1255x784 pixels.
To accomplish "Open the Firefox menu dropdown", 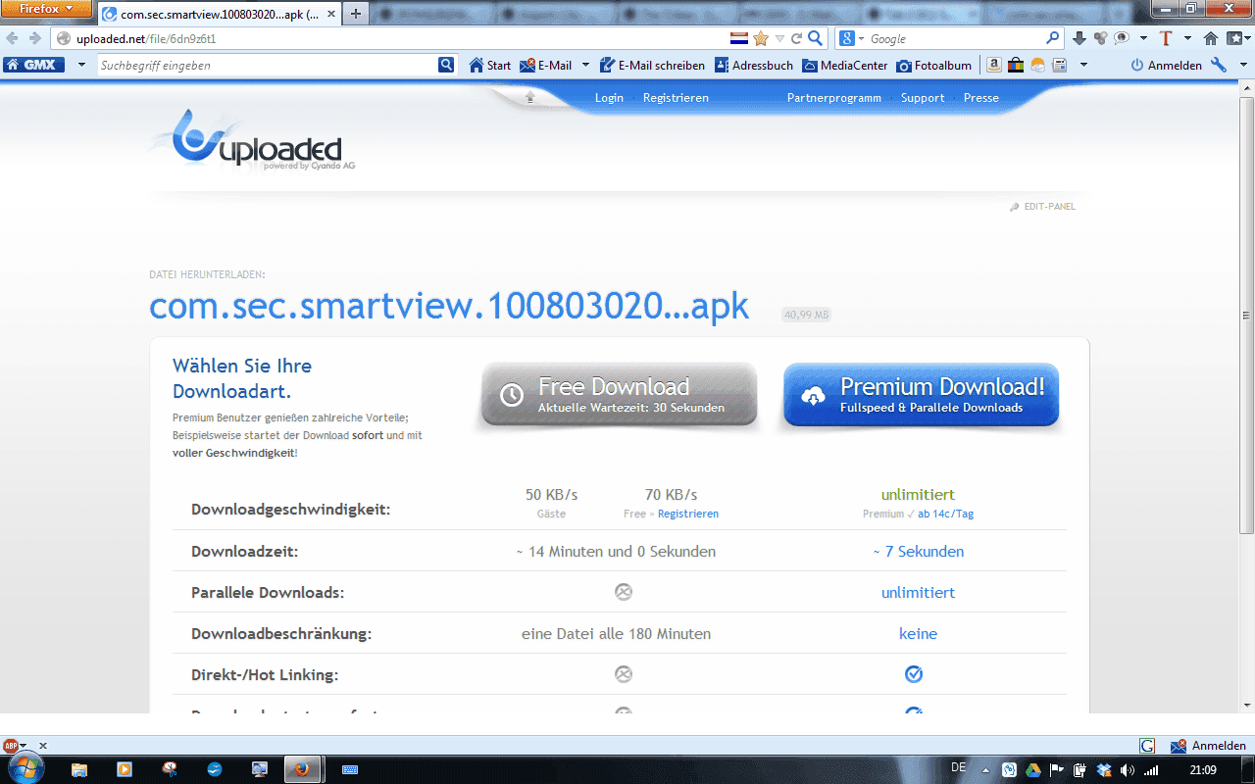I will point(47,9).
